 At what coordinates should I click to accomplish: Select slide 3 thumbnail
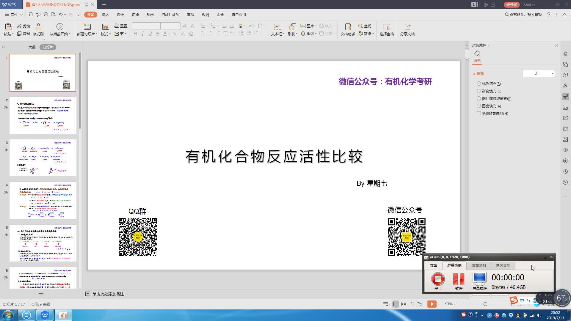43,158
